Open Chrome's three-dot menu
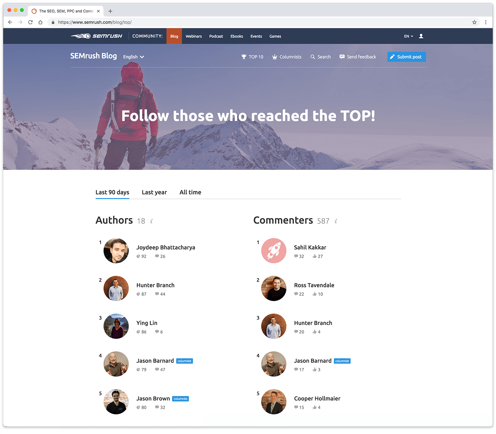Viewport: 496px width, 434px height. (x=486, y=22)
